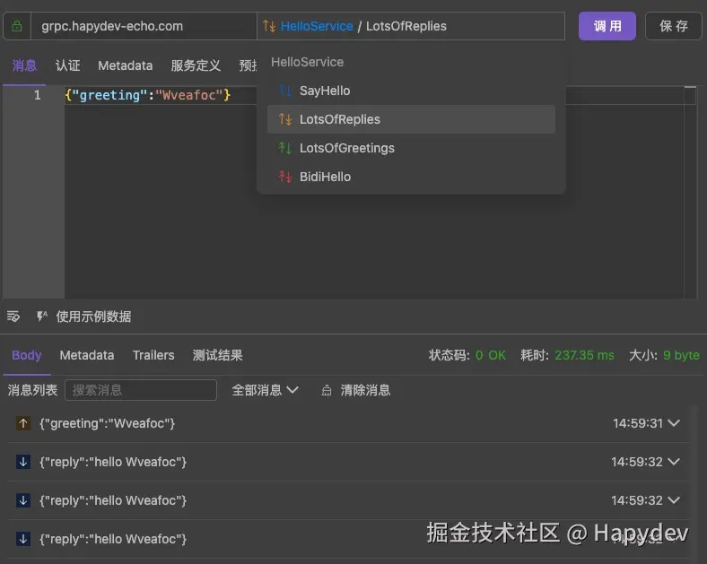The height and width of the screenshot is (564, 707).
Task: Expand the greeting message at 14:59:31
Action: (674, 423)
